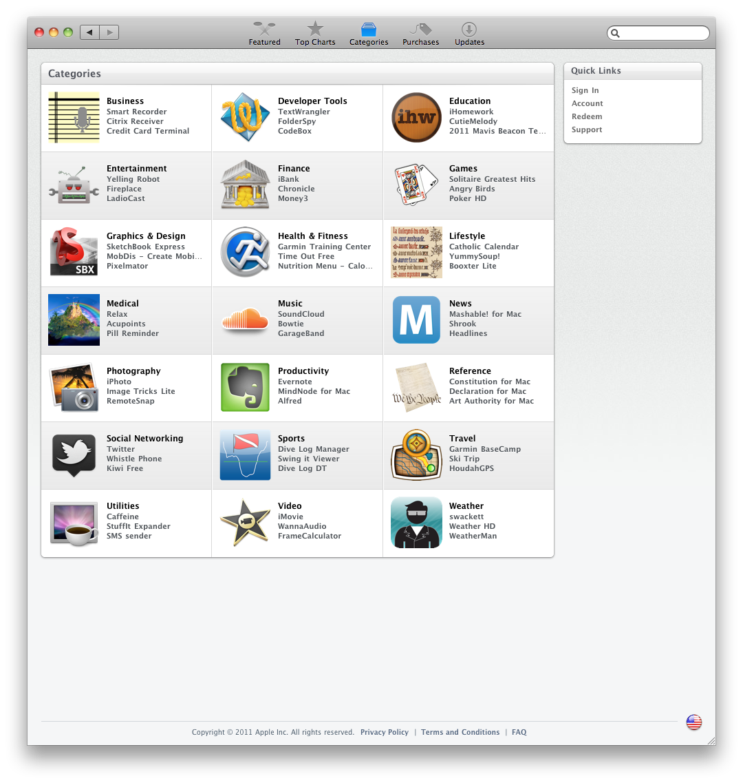Open the Purchases tab

(x=420, y=34)
